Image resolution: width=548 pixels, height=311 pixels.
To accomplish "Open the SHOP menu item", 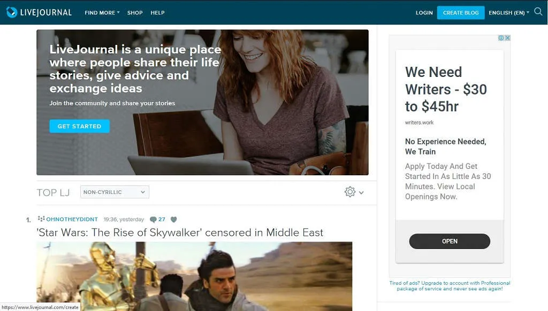I will coord(135,13).
